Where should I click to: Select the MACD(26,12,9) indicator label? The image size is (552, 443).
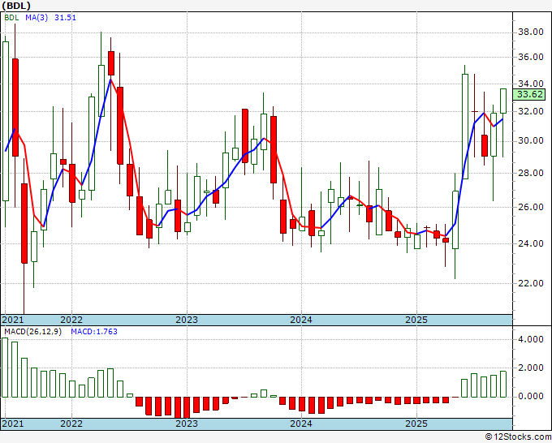pyautogui.click(x=32, y=332)
